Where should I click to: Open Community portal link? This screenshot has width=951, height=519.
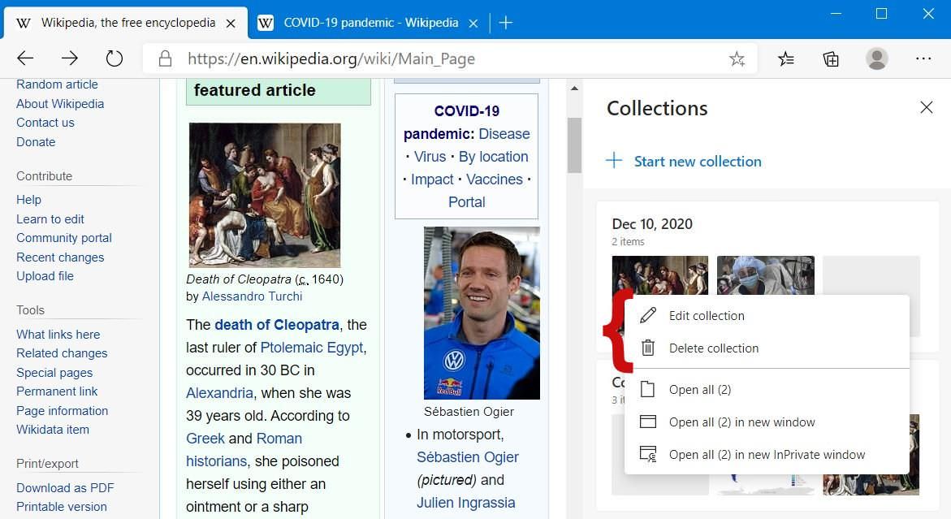[63, 238]
